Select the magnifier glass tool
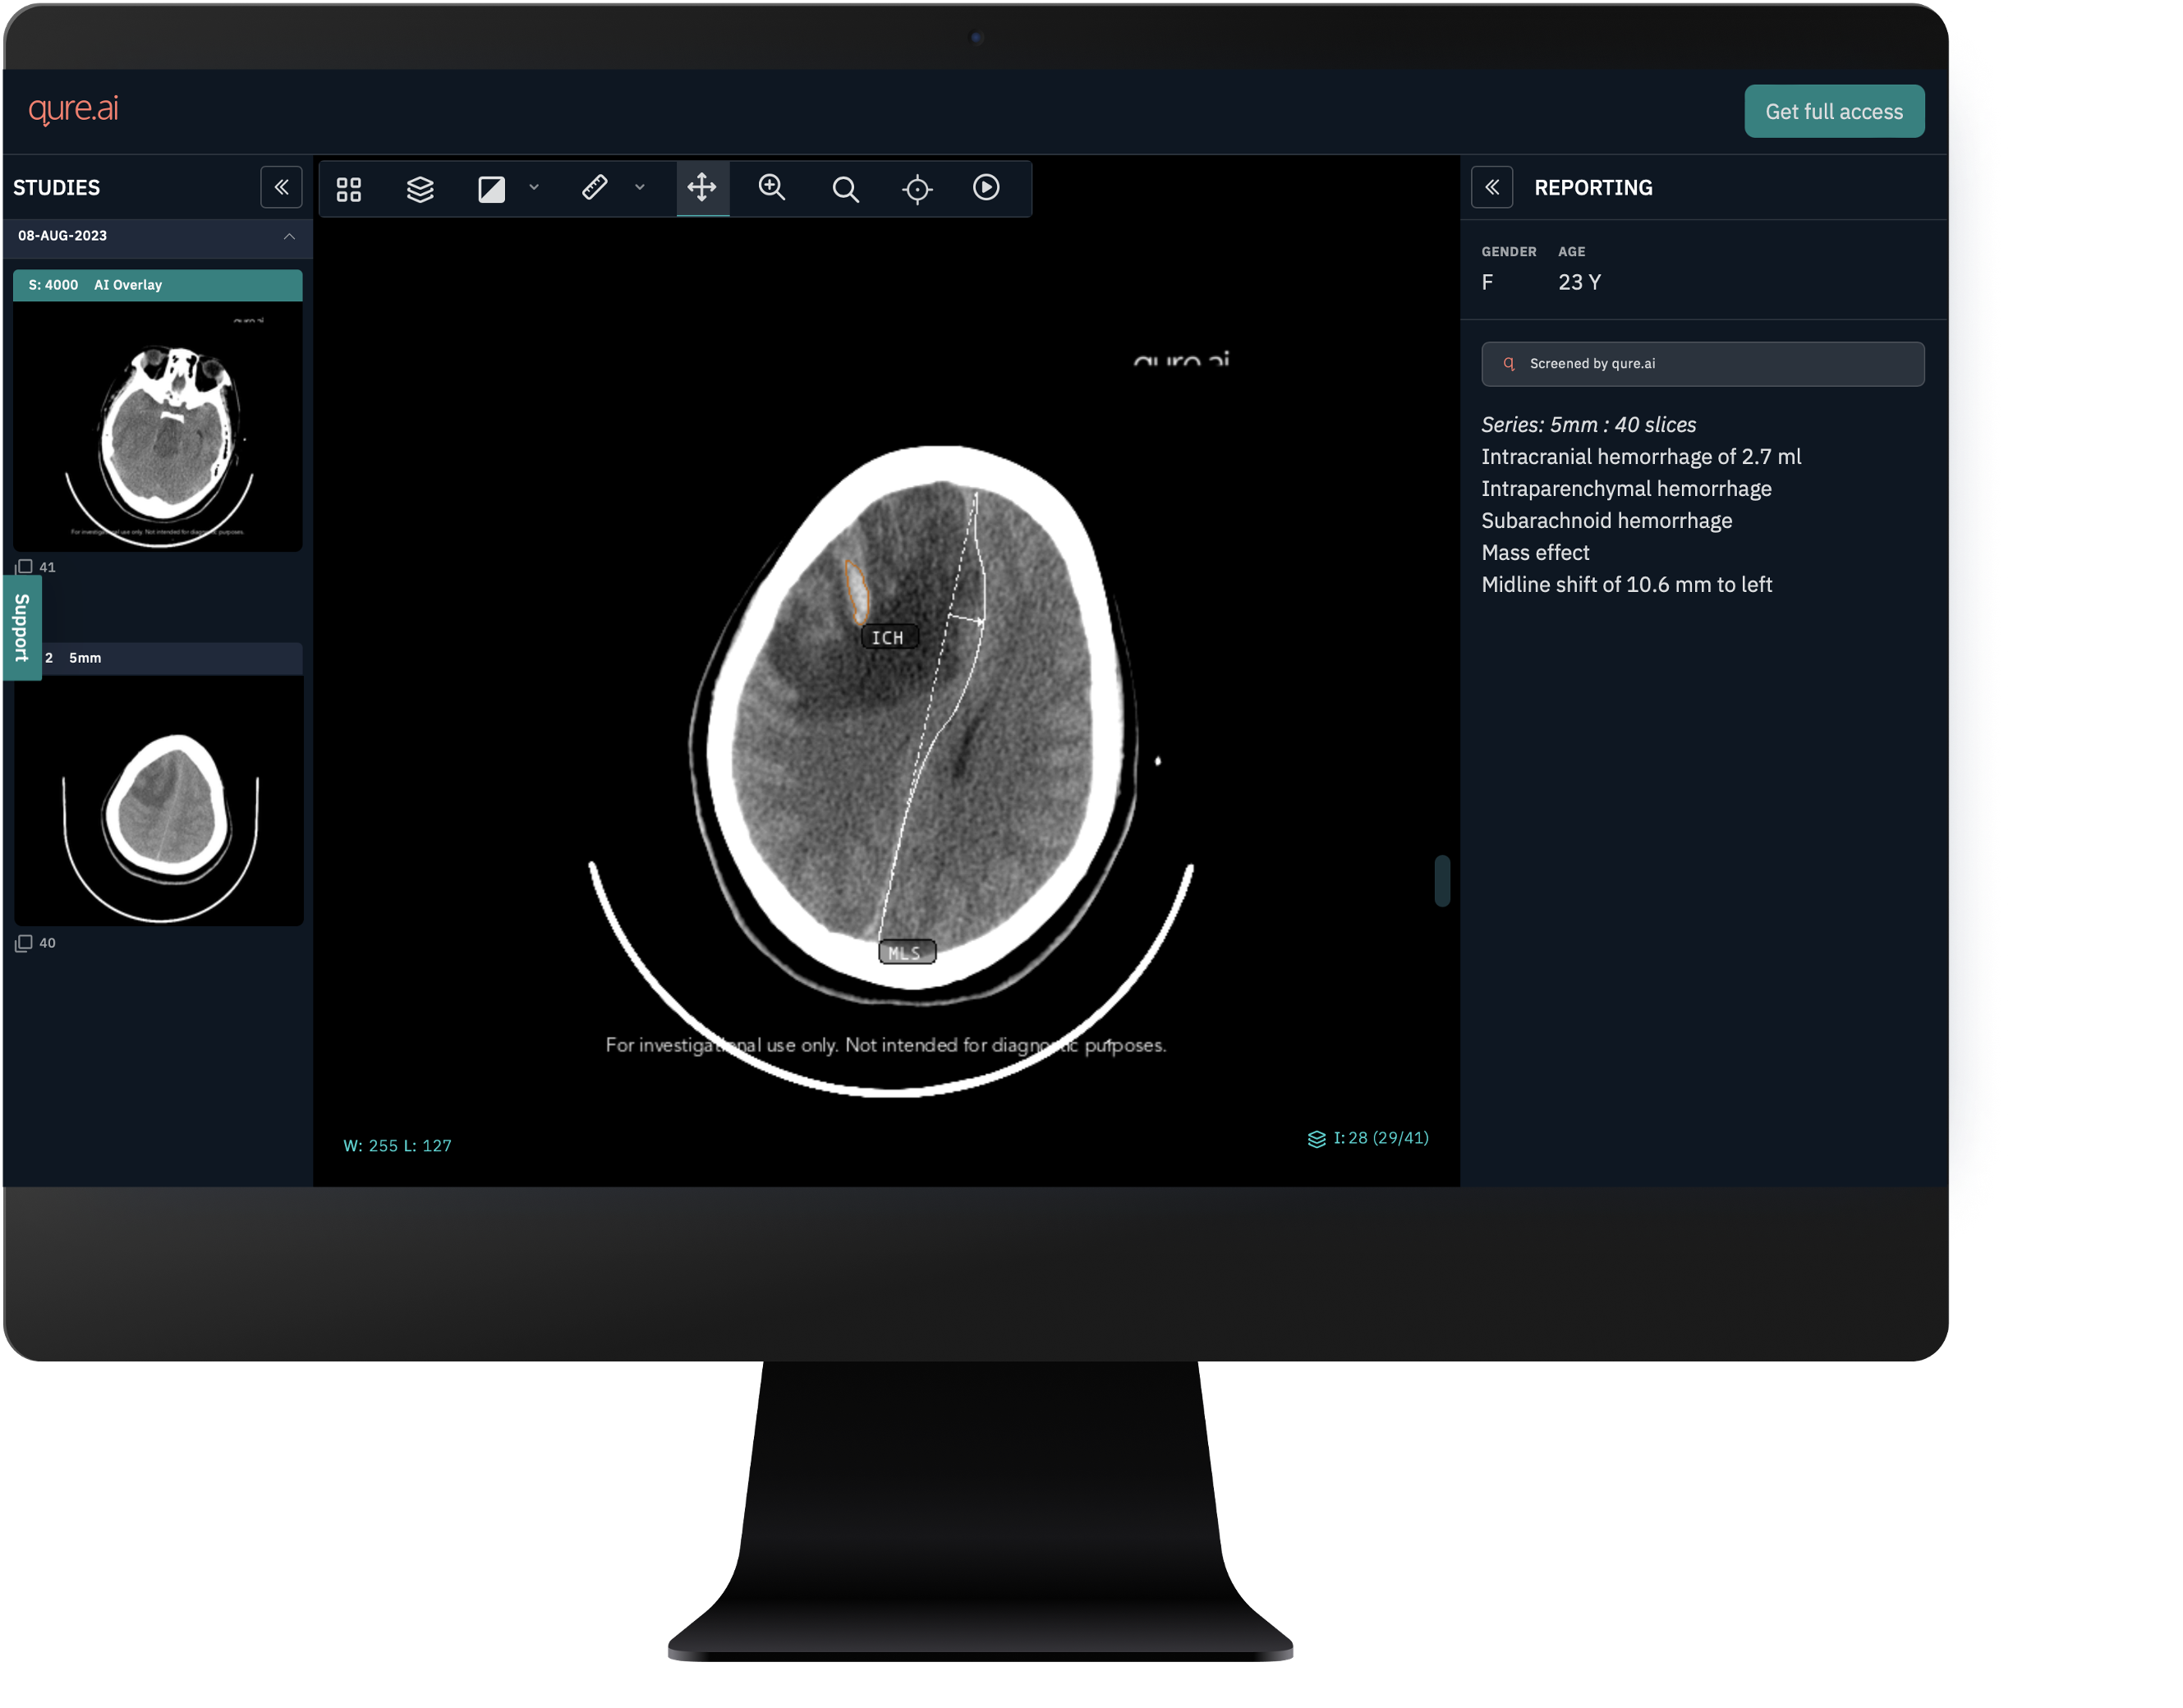The image size is (2183, 1708). point(845,189)
